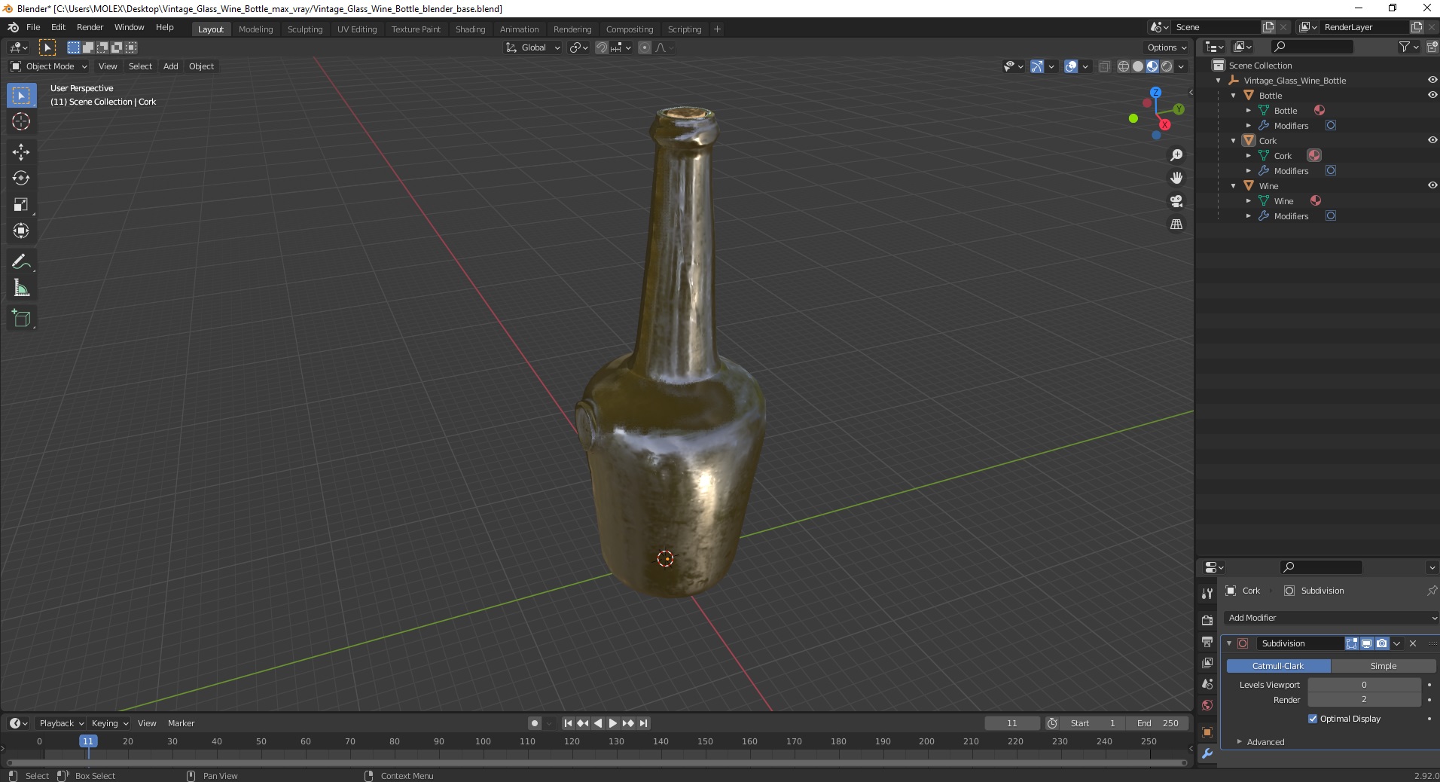This screenshot has height=782, width=1440.
Task: Toggle X-ray mode in viewport header
Action: (x=1105, y=66)
